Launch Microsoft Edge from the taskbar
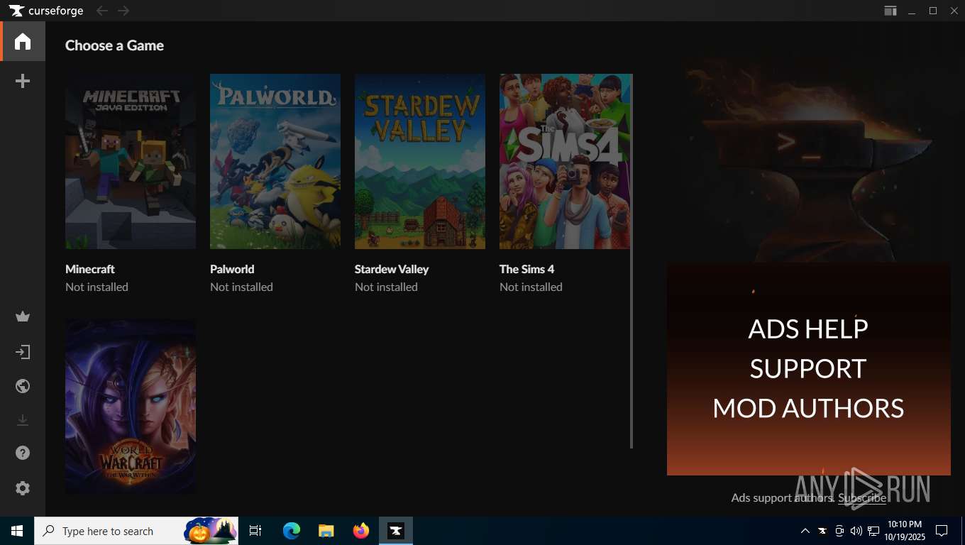 291,531
